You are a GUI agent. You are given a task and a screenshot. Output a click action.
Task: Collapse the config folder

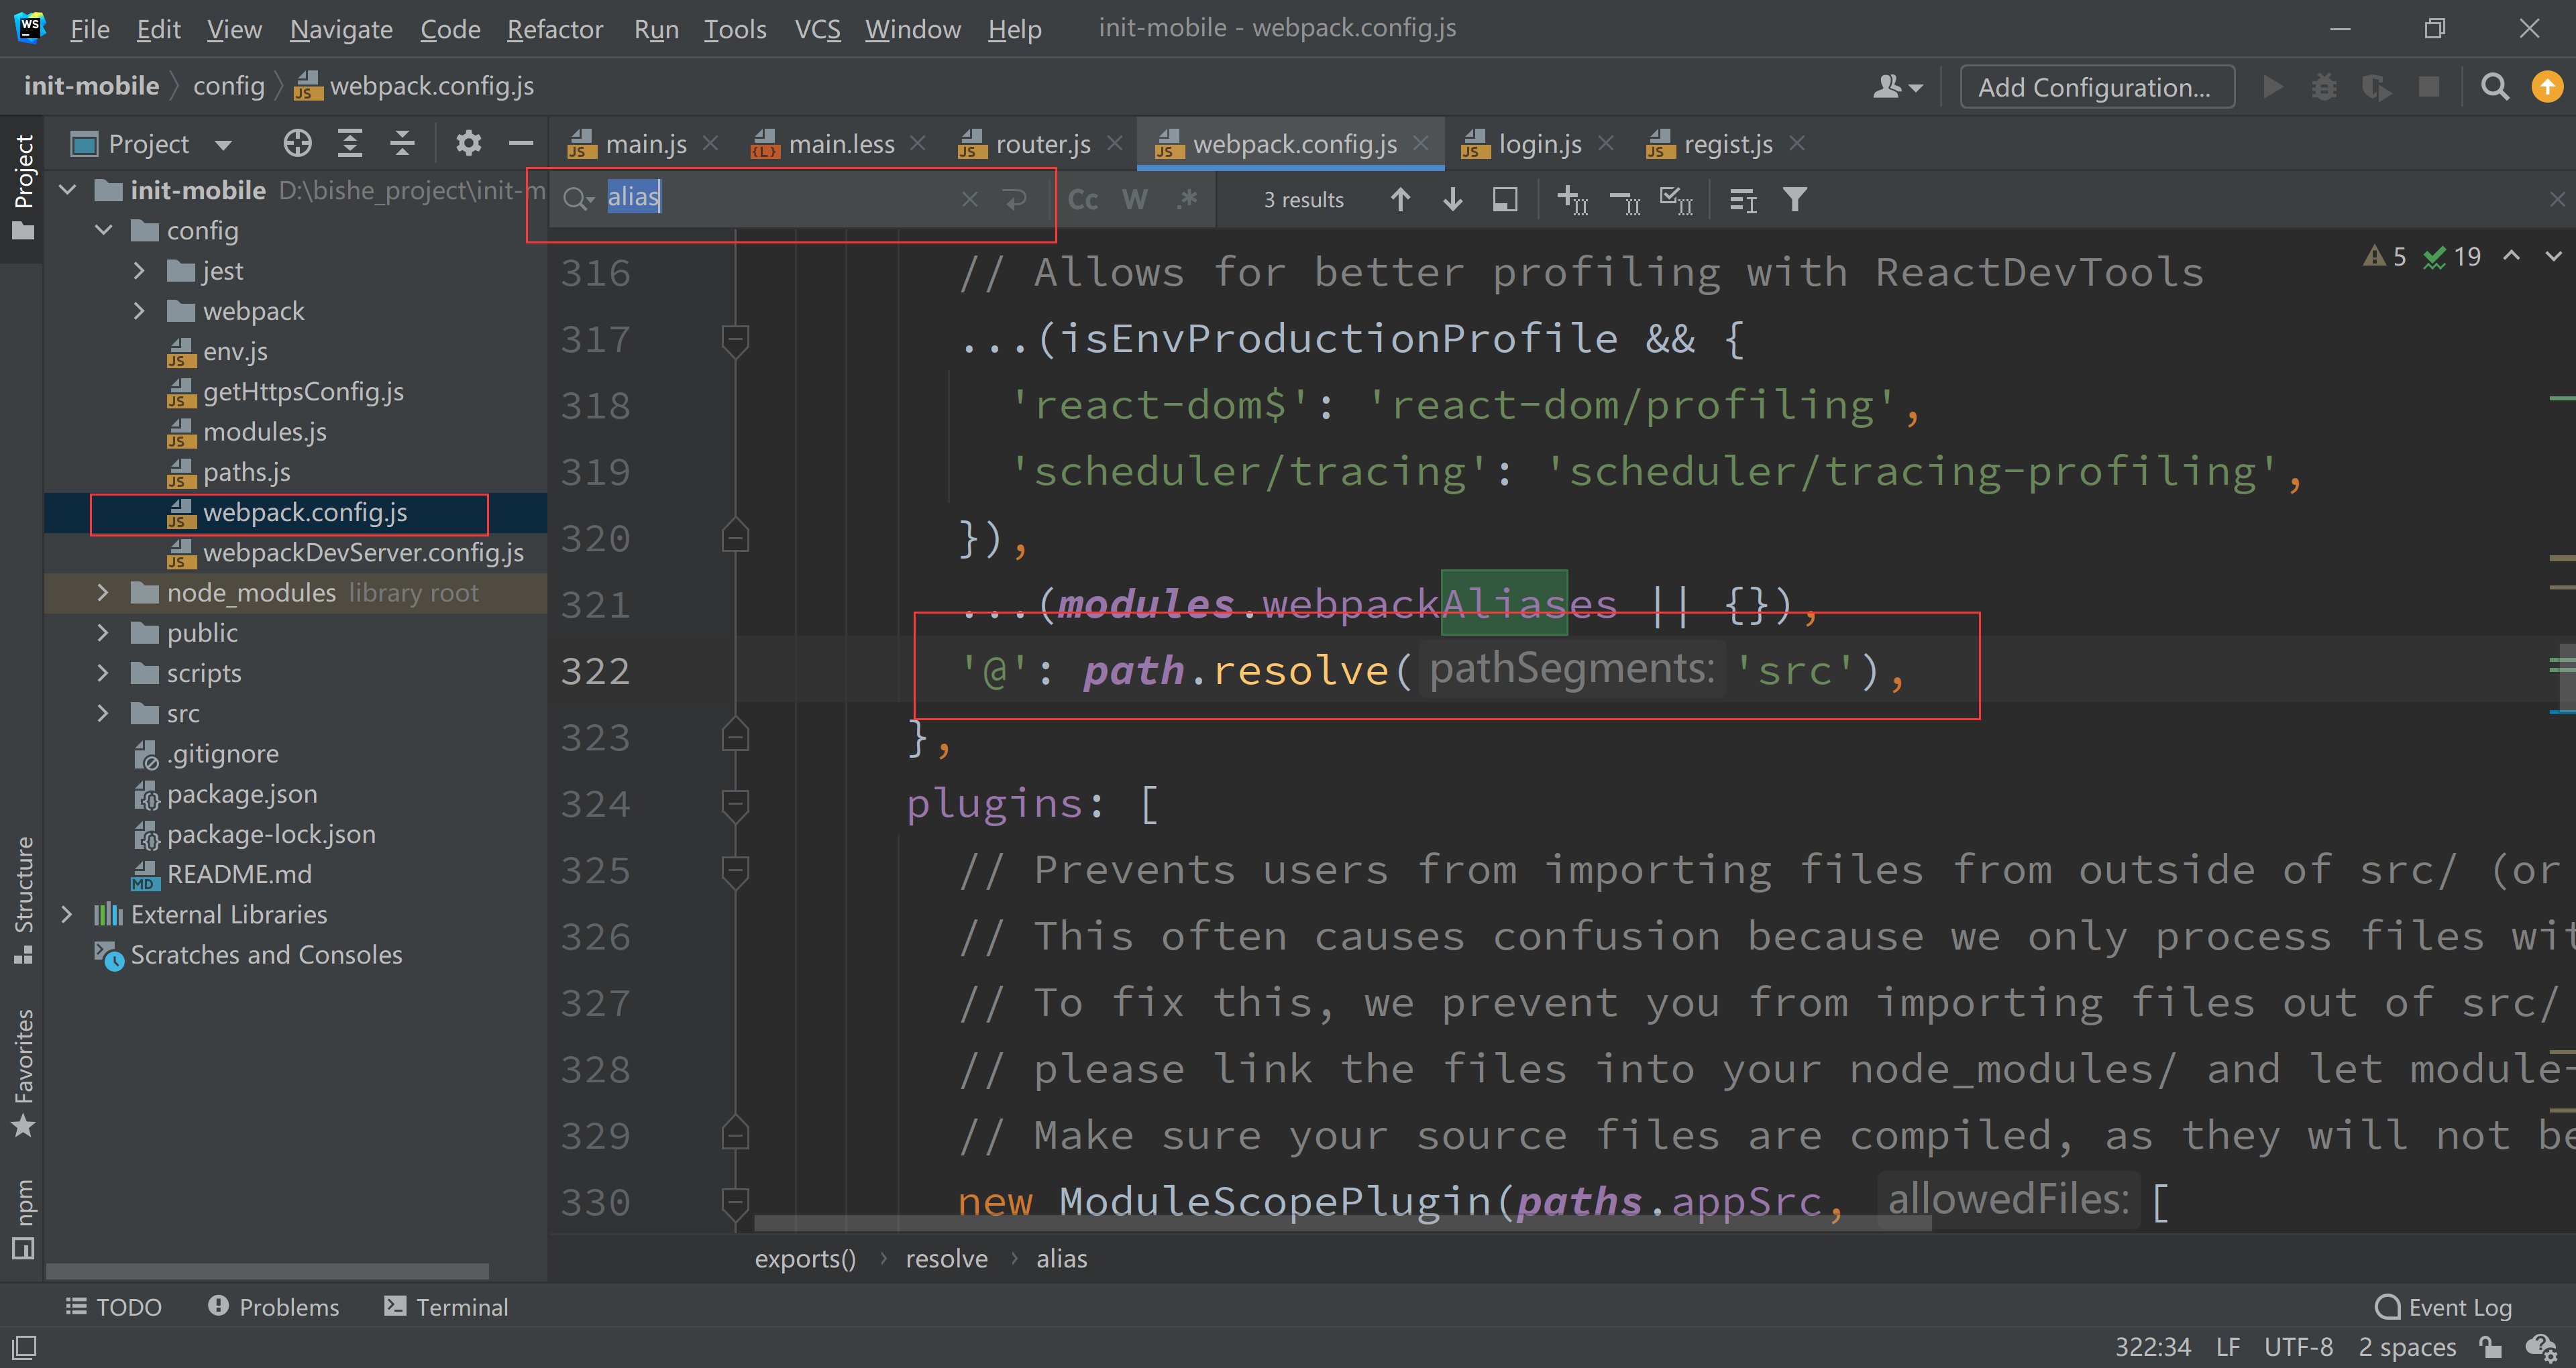[104, 230]
